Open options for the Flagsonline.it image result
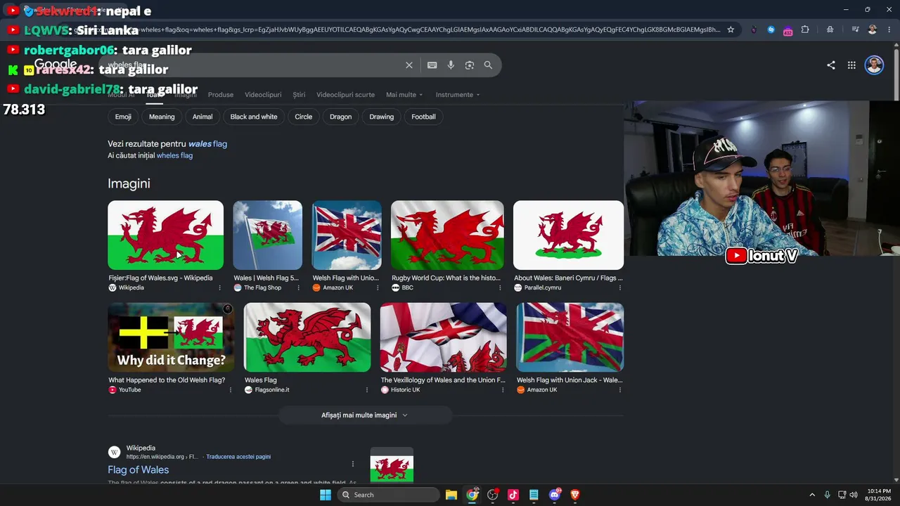The width and height of the screenshot is (900, 506). pyautogui.click(x=366, y=390)
